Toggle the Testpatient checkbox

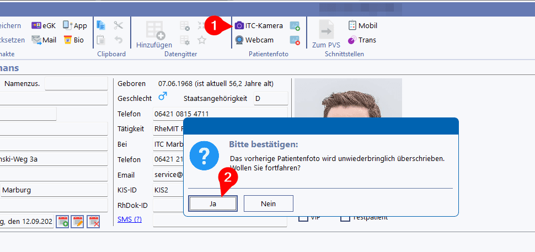click(x=345, y=218)
